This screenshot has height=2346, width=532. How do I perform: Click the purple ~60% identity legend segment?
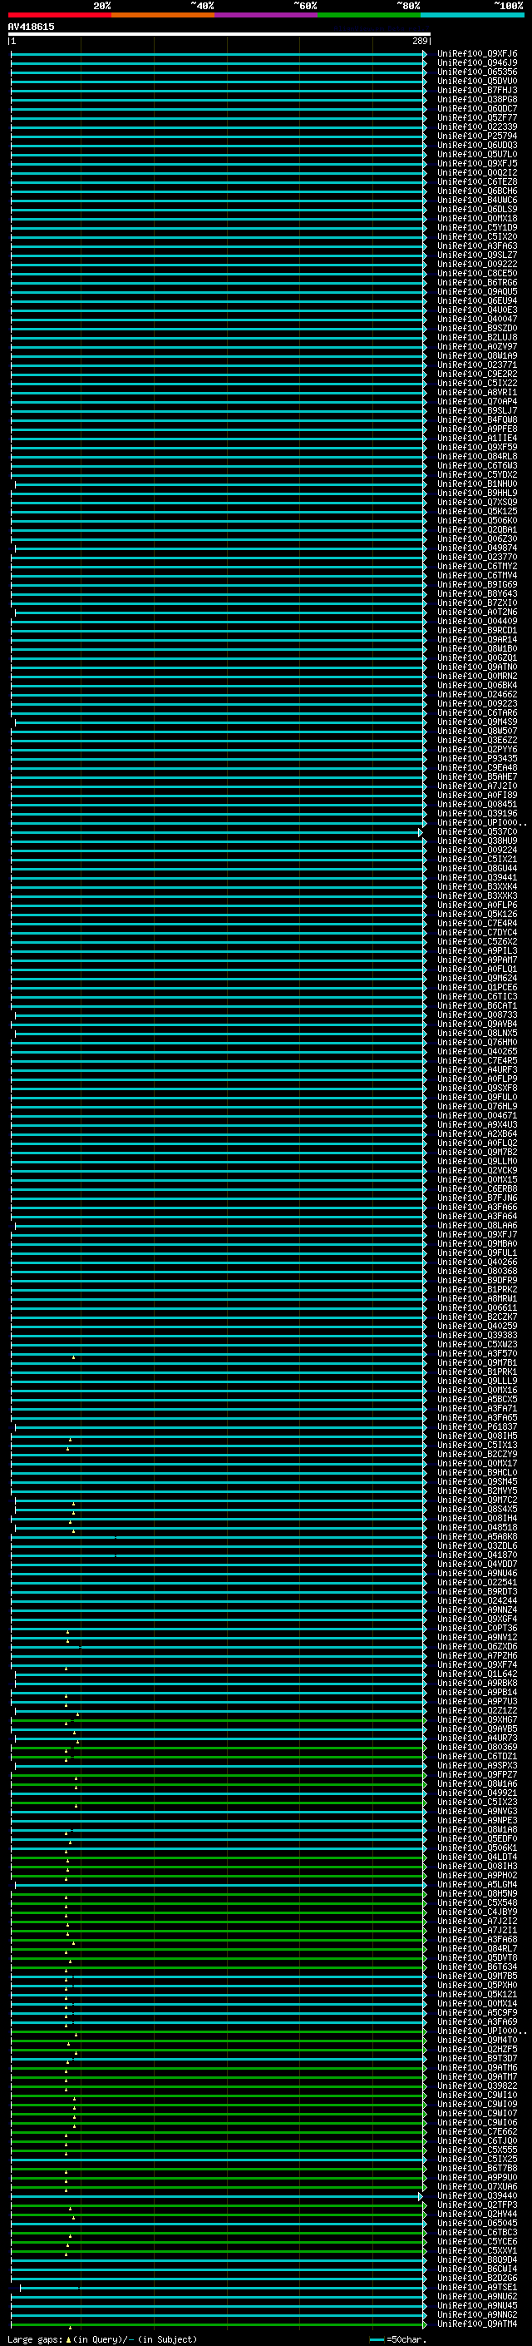(x=267, y=15)
